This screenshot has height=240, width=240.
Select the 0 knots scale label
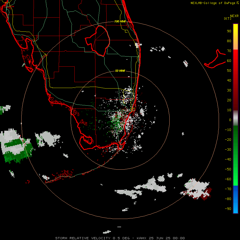click(x=230, y=120)
